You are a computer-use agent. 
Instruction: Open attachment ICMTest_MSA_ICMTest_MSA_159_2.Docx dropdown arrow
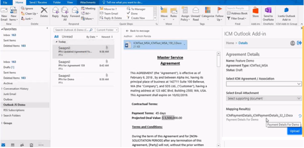tap(184, 44)
